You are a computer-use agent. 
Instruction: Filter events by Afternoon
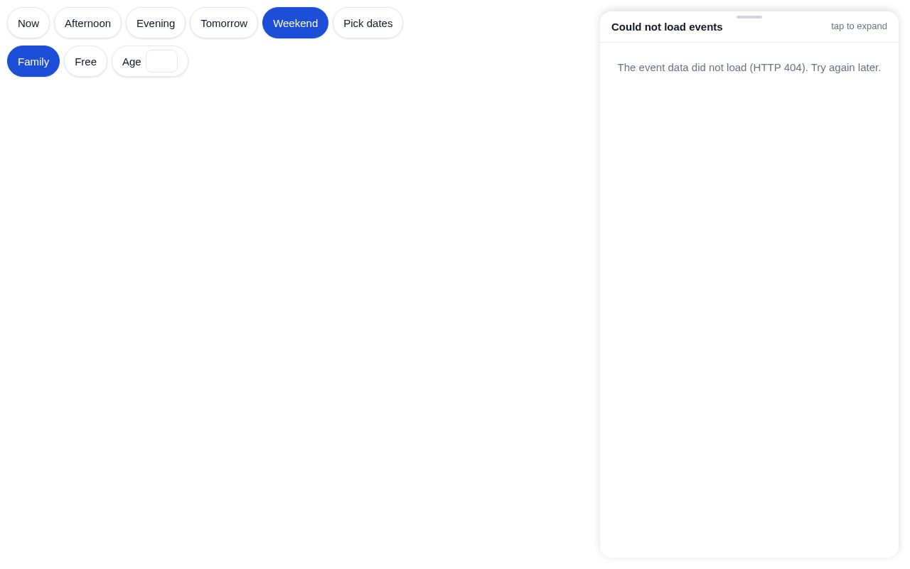point(87,23)
